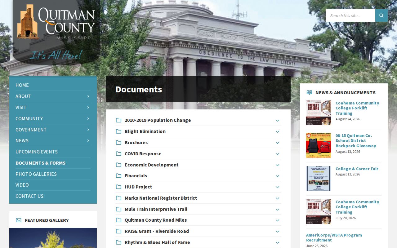The image size is (397, 248).
Task: Select Photo Galleries in the sidebar
Action: (x=36, y=174)
